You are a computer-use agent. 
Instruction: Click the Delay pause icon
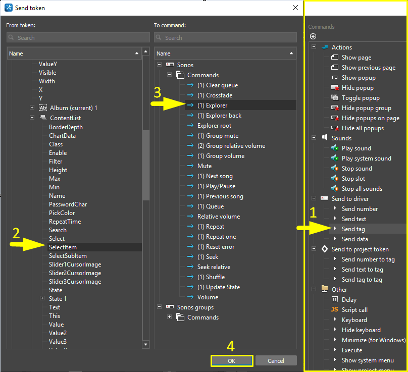click(334, 300)
